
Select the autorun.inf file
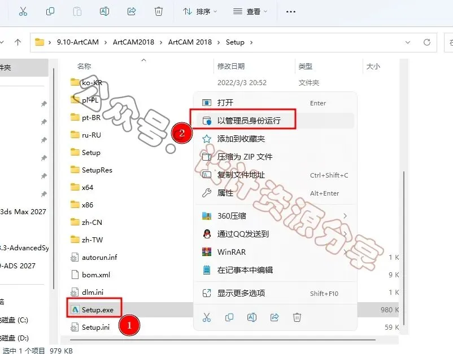click(x=99, y=258)
